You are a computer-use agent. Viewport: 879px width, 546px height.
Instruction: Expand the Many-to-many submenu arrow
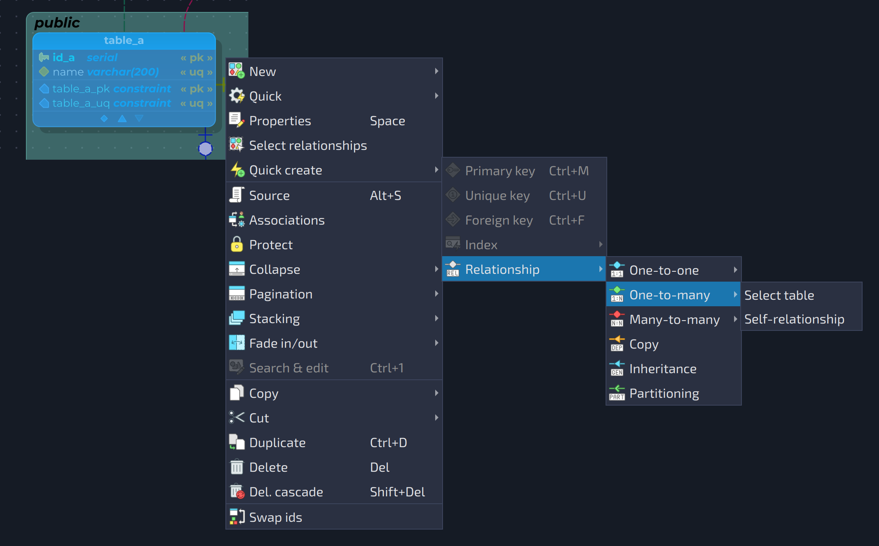735,319
